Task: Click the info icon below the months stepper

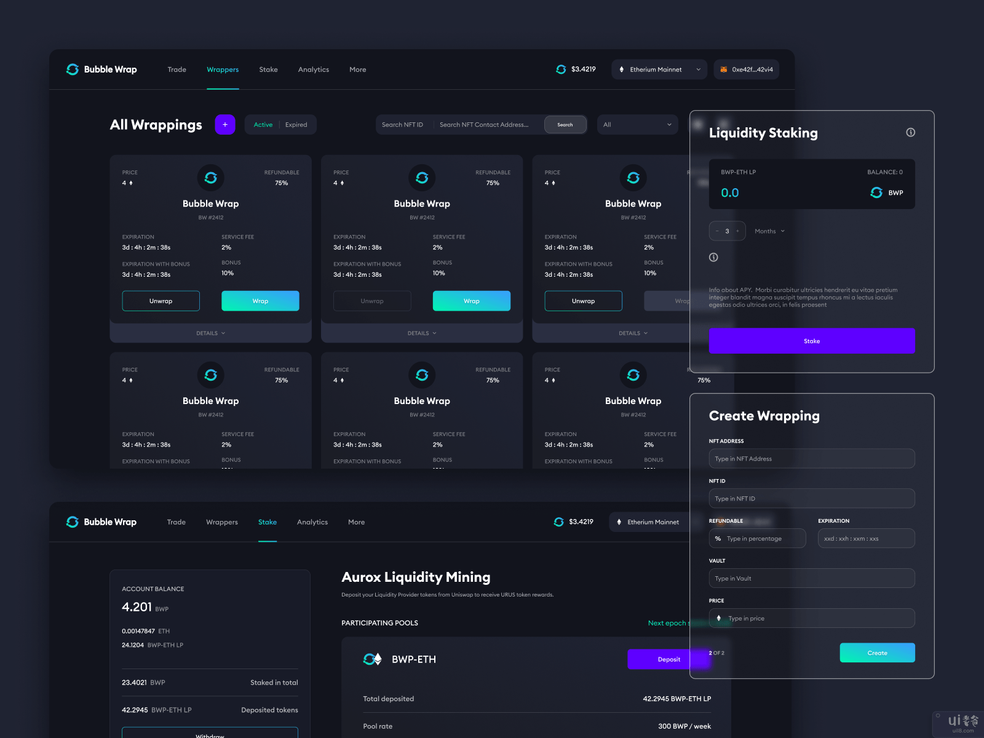Action: pos(713,257)
